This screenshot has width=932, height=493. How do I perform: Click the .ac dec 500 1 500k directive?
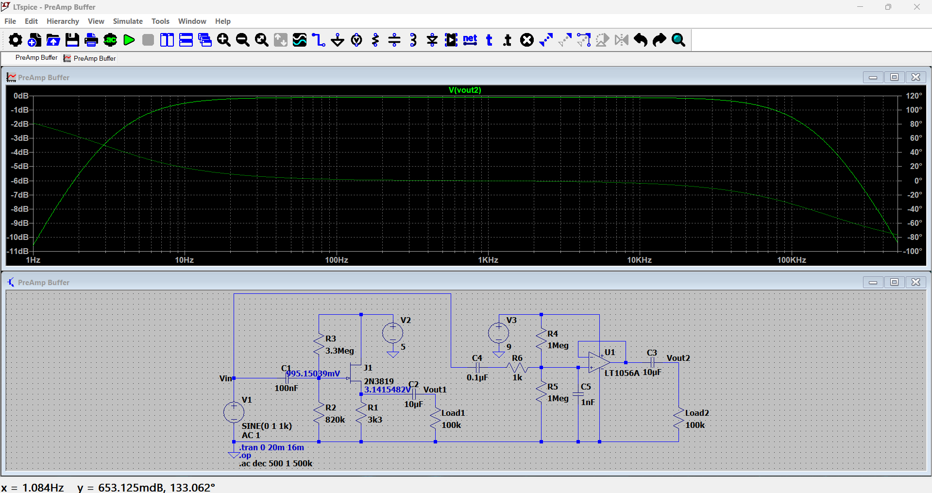tap(275, 463)
